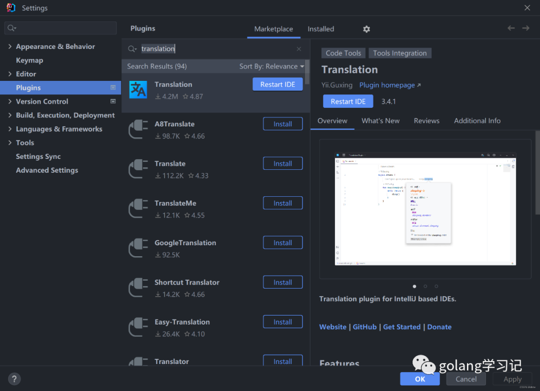Expand Version Control section
This screenshot has height=391, width=540.
(9, 101)
